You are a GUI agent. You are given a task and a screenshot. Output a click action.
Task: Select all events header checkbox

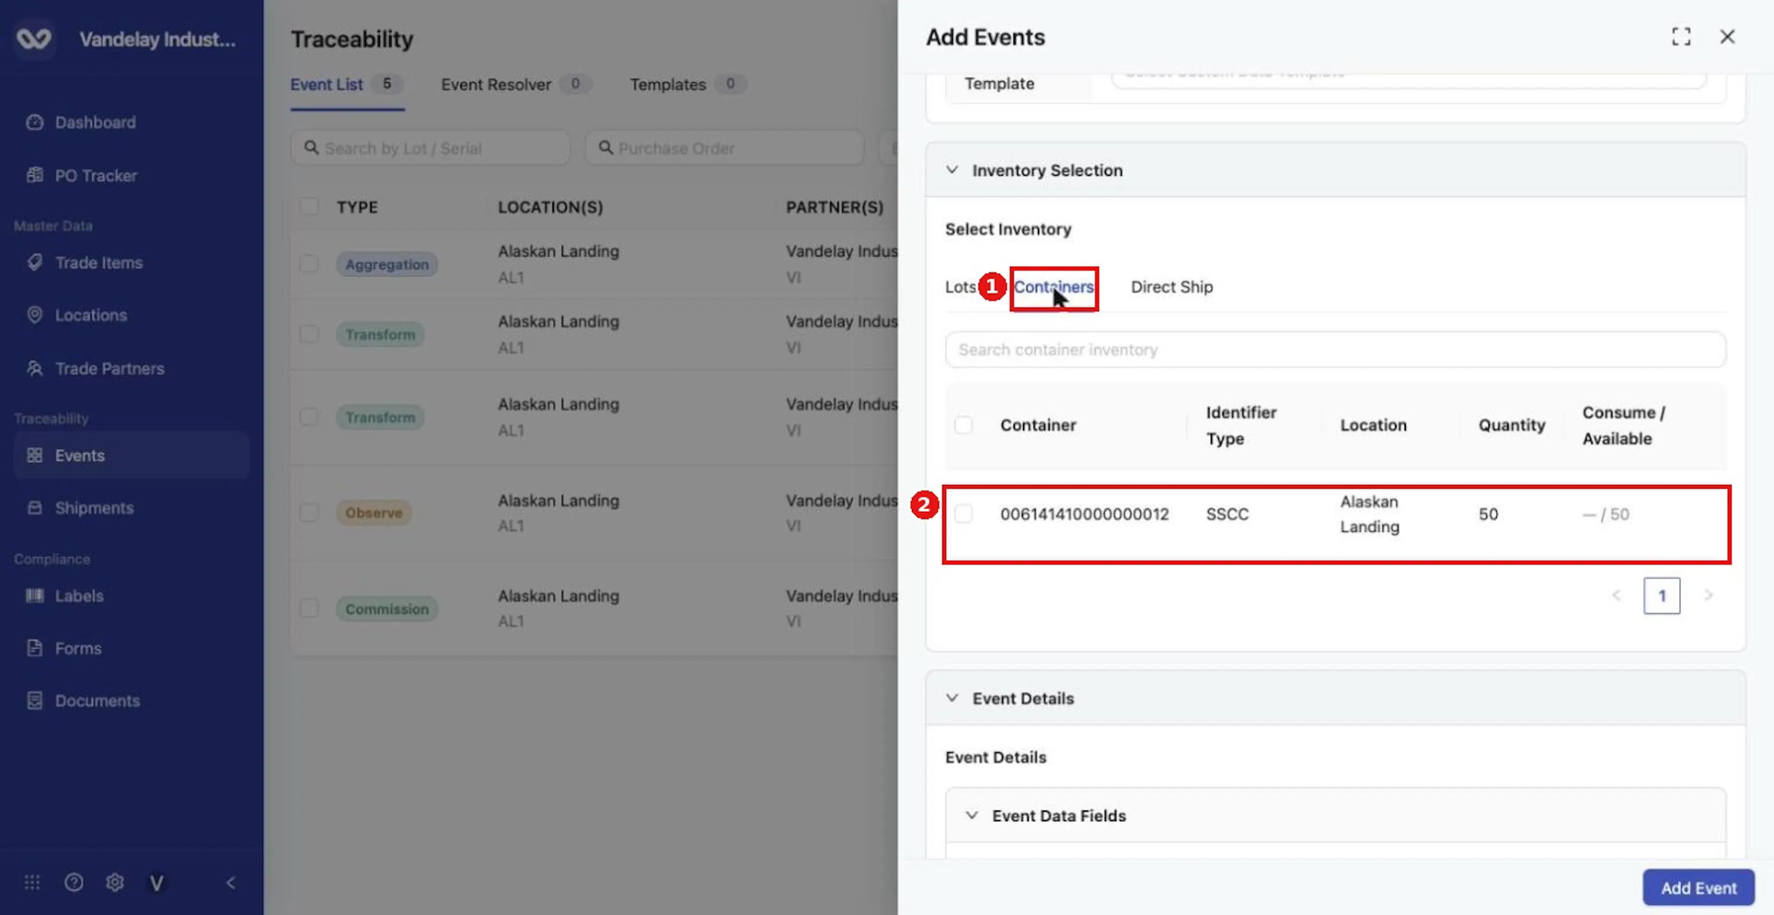coord(309,206)
